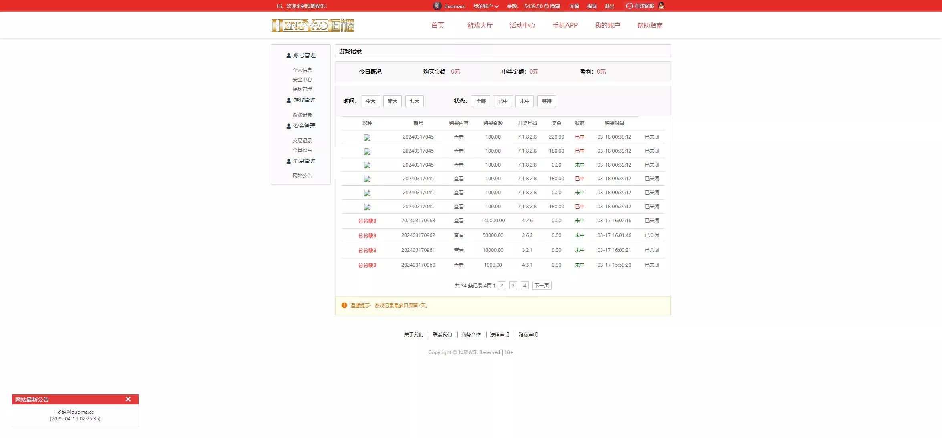942x438 pixels.
Task: Click the warning icon in the 温馨提示 bar
Action: coord(344,305)
